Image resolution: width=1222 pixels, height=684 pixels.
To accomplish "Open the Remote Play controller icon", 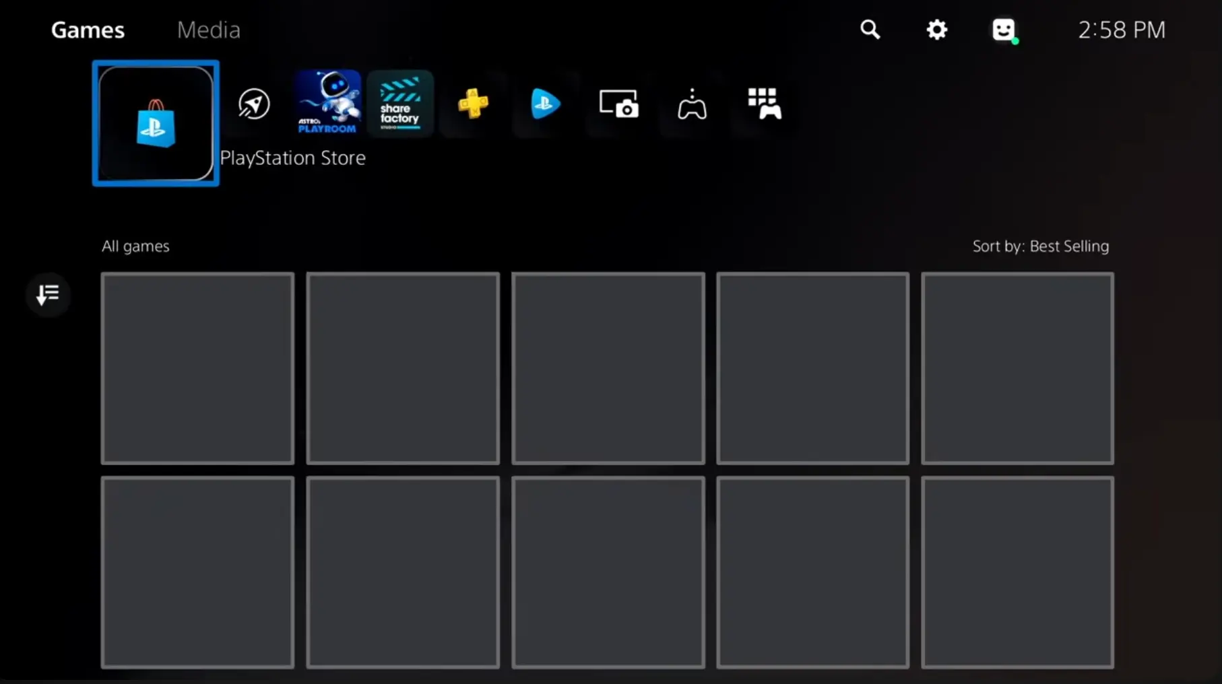I will tap(692, 104).
